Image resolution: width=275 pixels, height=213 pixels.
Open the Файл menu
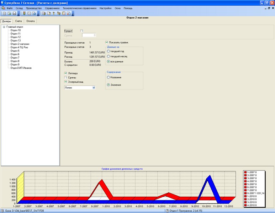(x=10, y=8)
